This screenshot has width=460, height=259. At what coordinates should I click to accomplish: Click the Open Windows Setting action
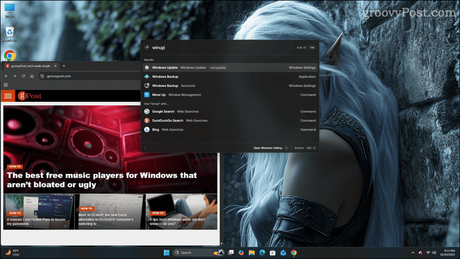(271, 148)
